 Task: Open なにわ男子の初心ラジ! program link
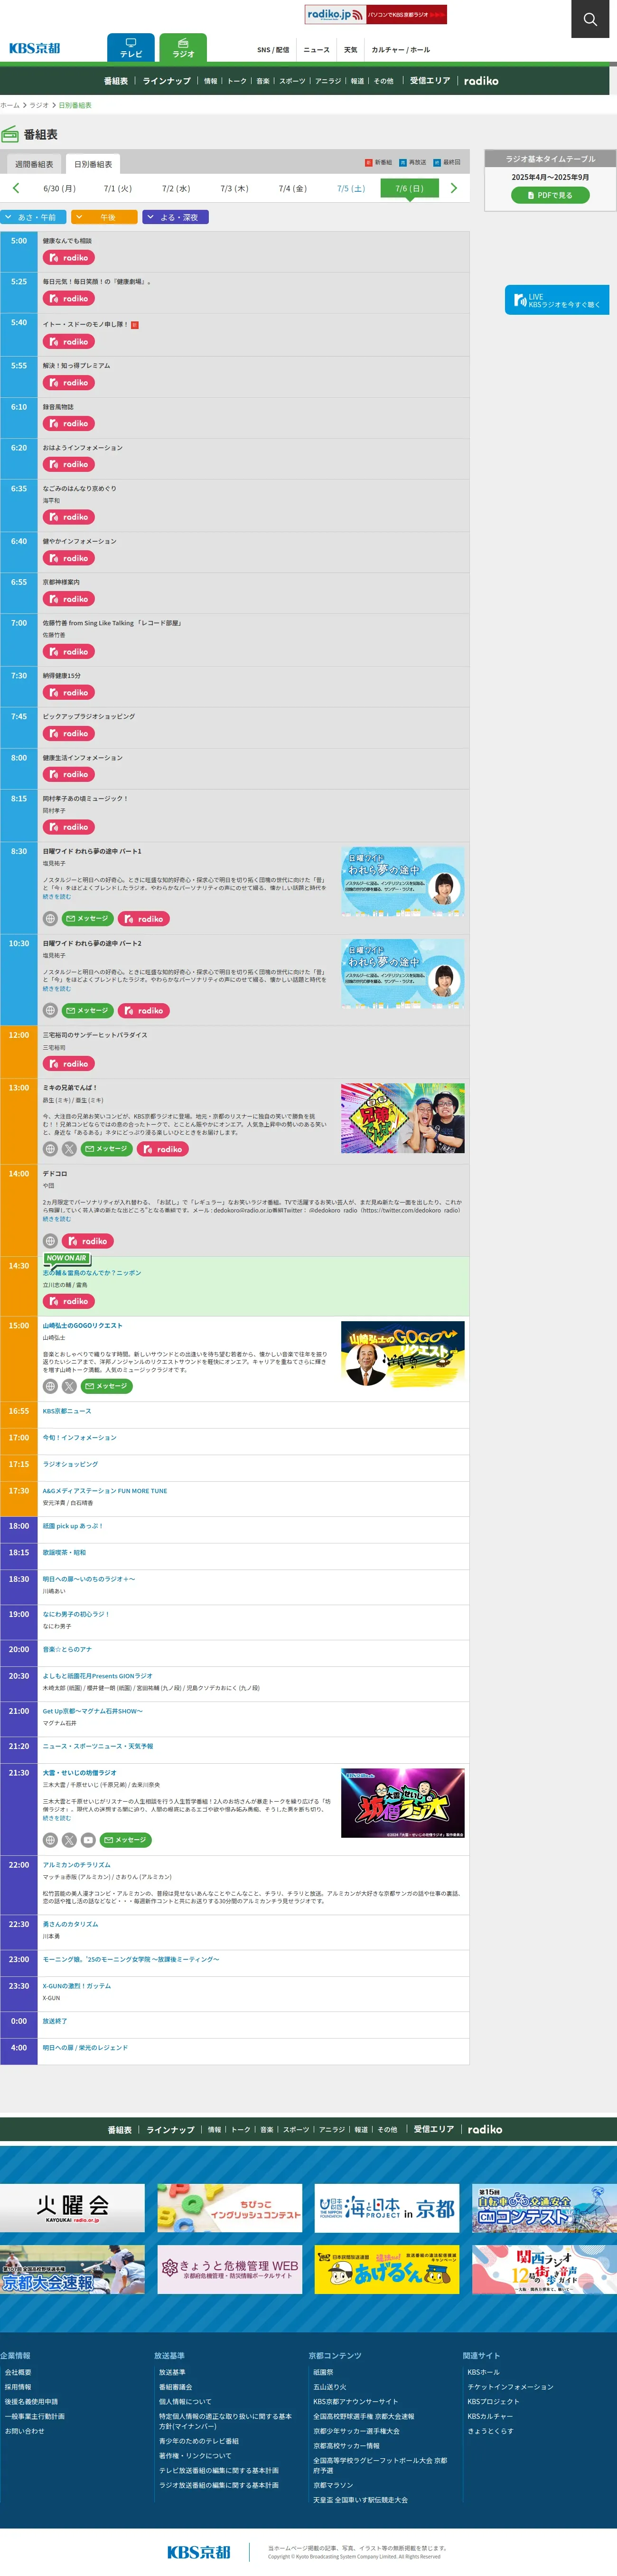(x=76, y=1614)
